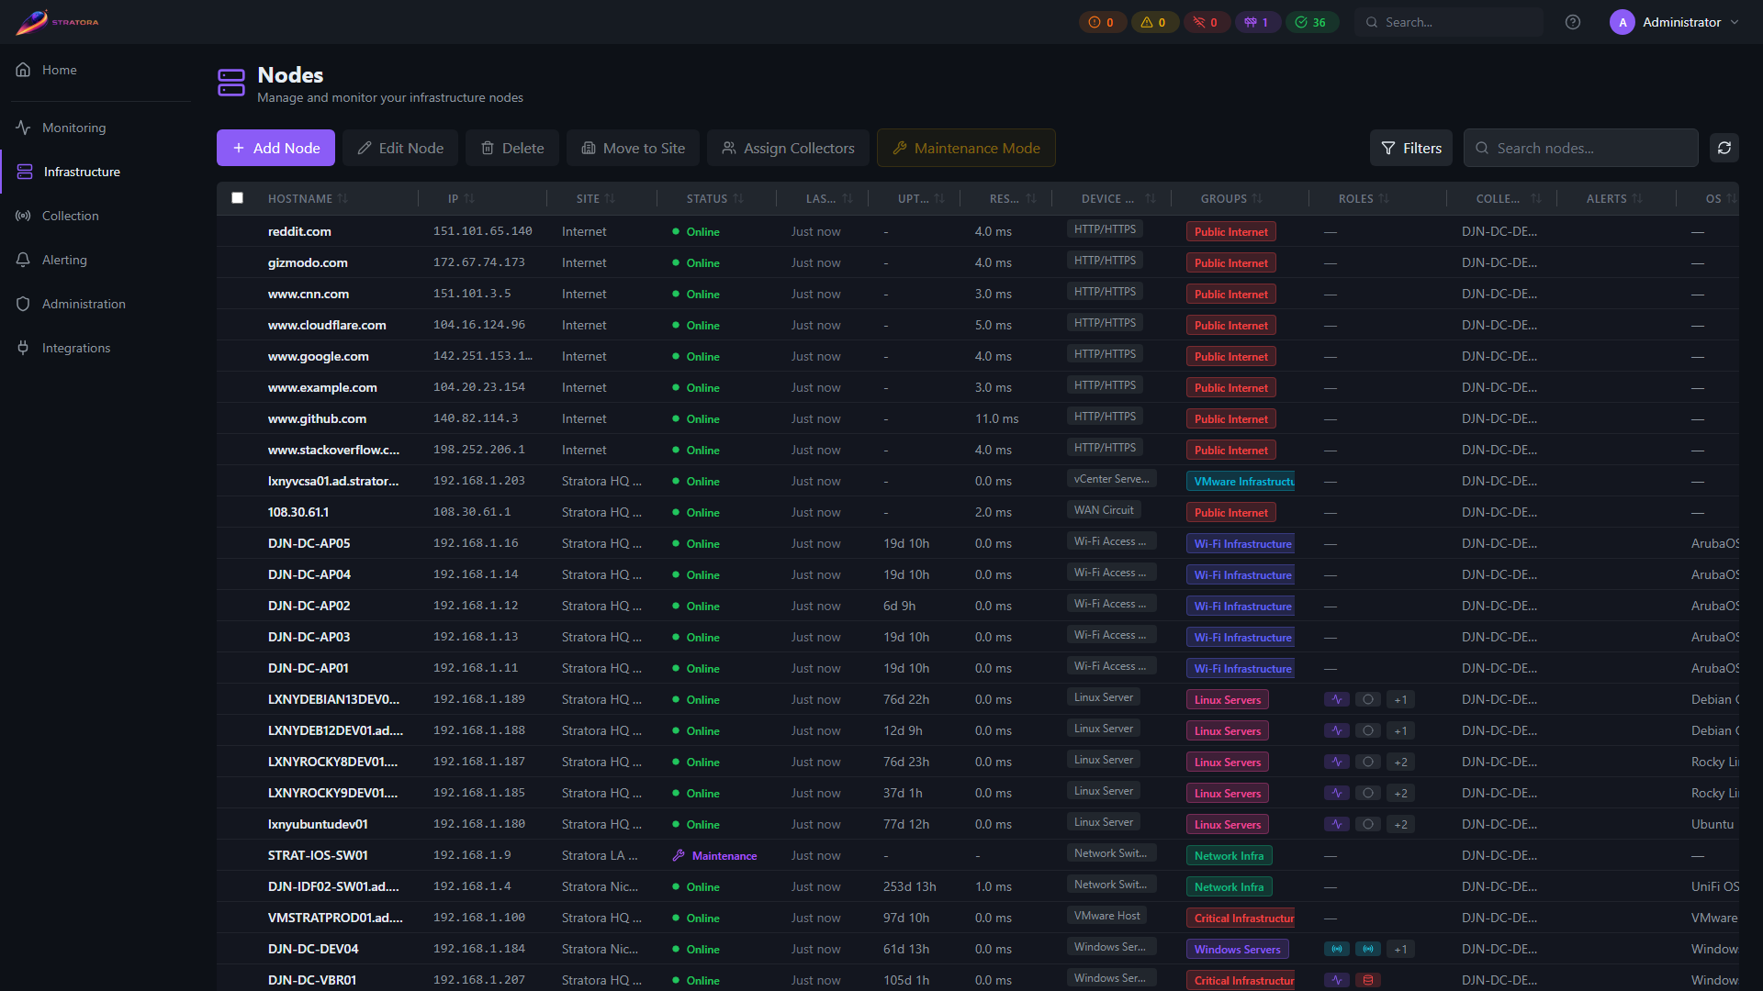Click the Assign Collectors button

tap(788, 148)
